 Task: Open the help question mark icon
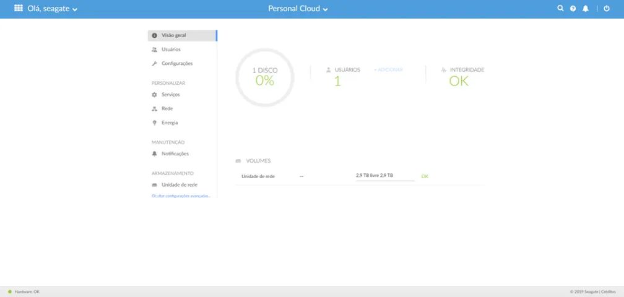pos(573,9)
